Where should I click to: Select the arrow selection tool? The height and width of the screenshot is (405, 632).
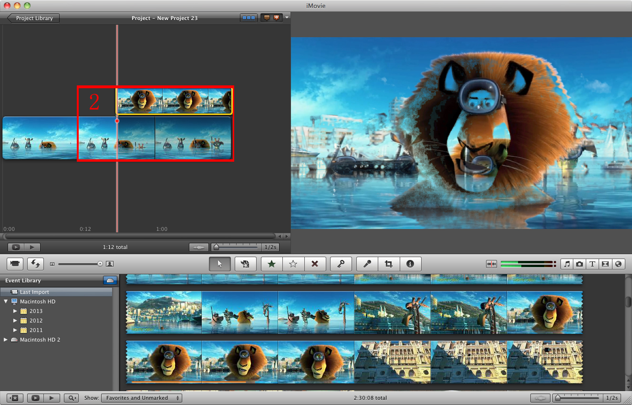tap(220, 264)
